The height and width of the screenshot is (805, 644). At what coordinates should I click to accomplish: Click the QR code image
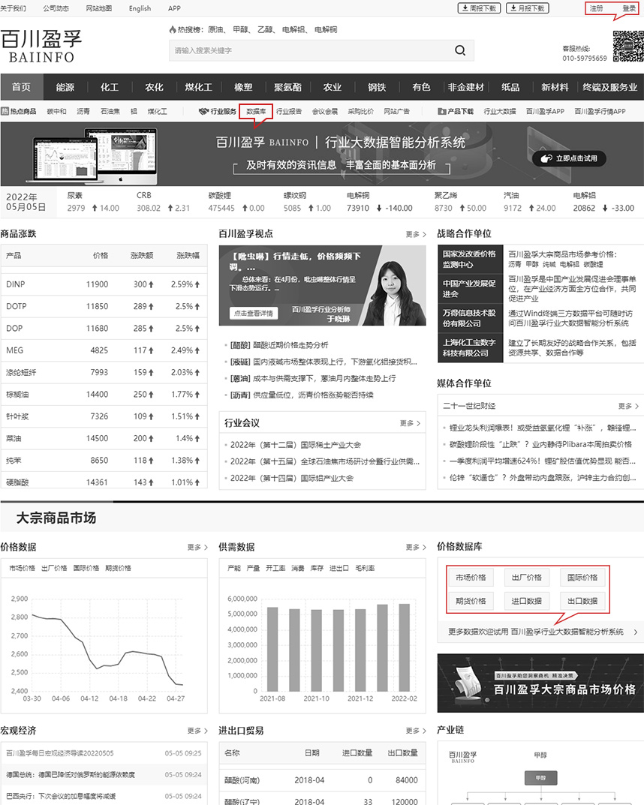[627, 47]
